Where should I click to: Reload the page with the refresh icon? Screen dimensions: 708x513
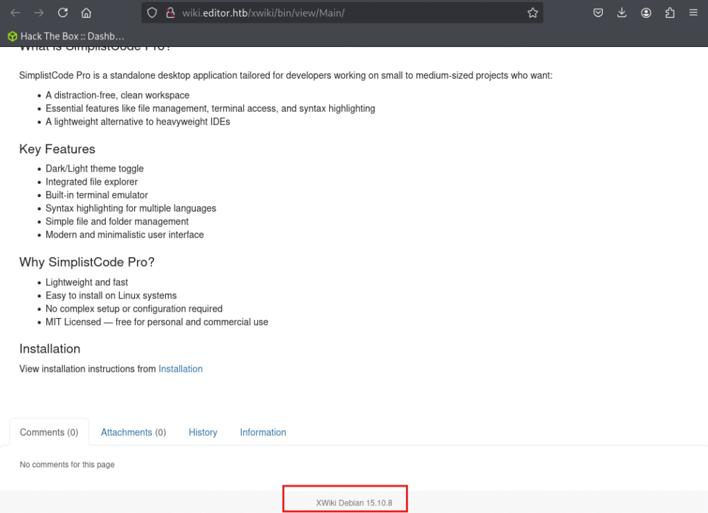click(x=63, y=12)
